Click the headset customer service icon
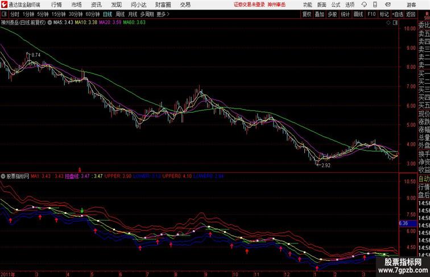Image resolution: width=430 pixels, height=277 pixels. (364, 5)
